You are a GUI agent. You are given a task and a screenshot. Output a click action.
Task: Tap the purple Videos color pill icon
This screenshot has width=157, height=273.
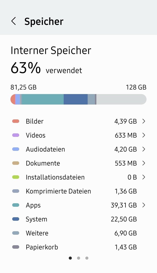16,135
